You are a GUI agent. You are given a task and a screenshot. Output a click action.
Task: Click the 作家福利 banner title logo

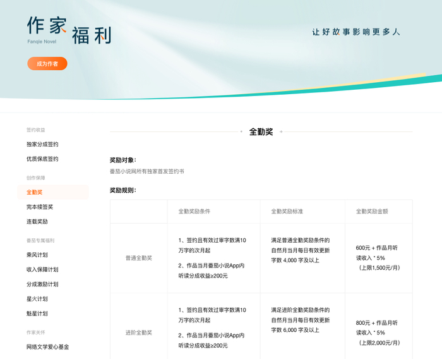[x=69, y=30]
